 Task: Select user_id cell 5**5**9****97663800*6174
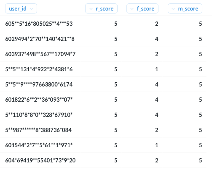tap(39, 84)
